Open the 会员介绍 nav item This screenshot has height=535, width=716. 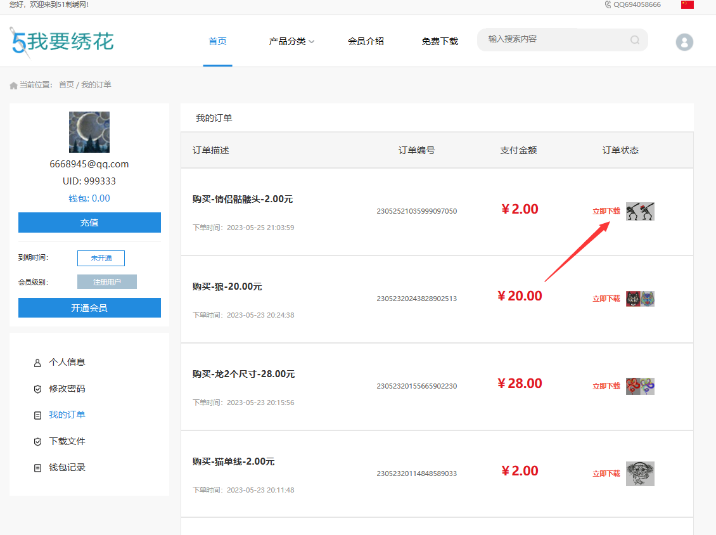(366, 41)
